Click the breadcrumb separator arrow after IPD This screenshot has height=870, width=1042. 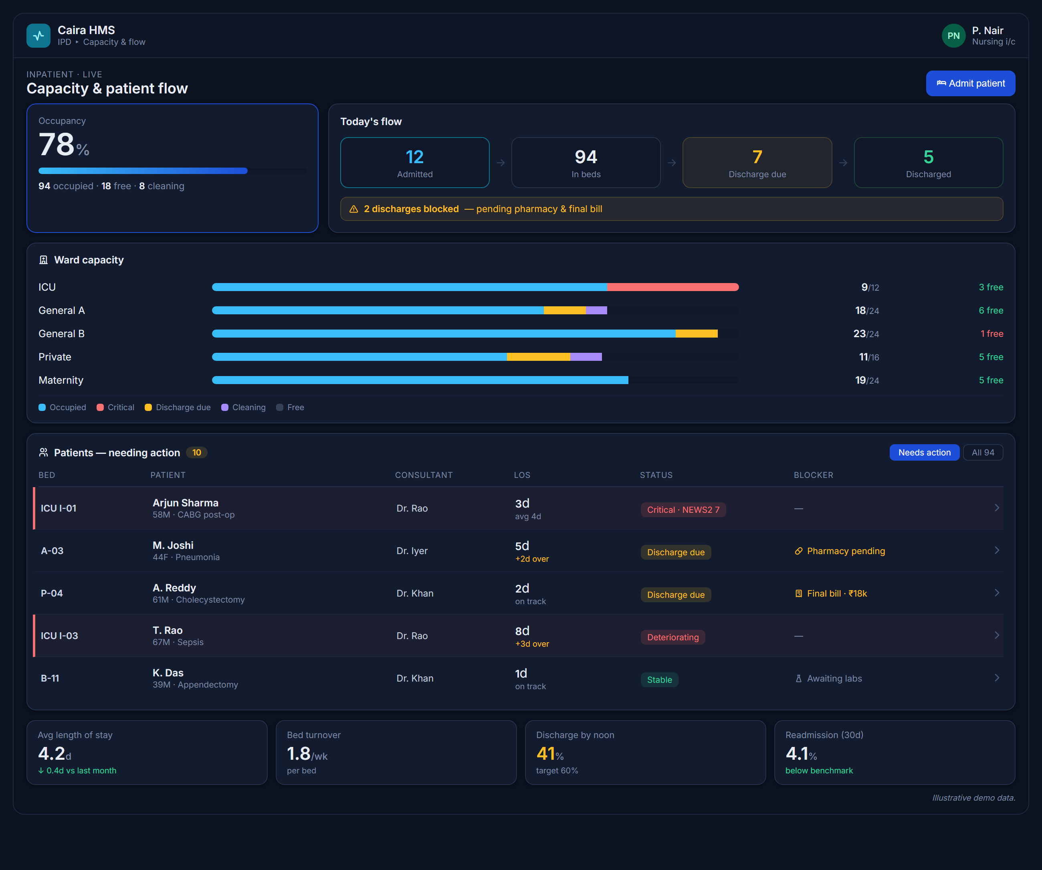tap(77, 42)
